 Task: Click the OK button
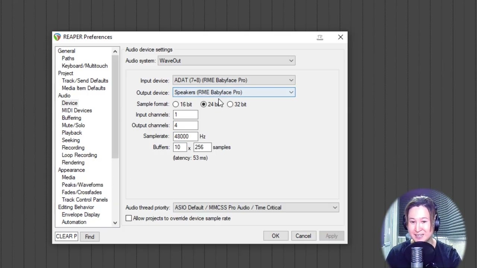coord(275,236)
